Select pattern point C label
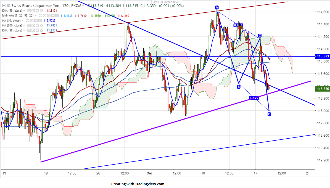330x188 pixels. (x=260, y=36)
